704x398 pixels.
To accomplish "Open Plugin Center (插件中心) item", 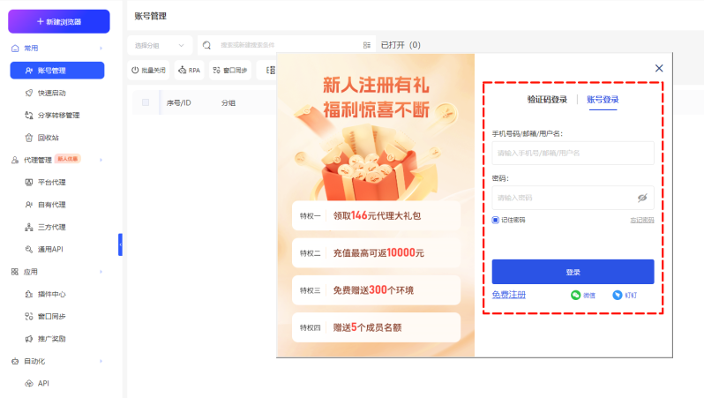I will pos(51,294).
